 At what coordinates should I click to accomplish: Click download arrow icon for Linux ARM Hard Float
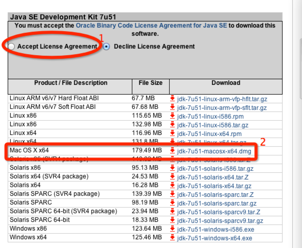coord(172,98)
